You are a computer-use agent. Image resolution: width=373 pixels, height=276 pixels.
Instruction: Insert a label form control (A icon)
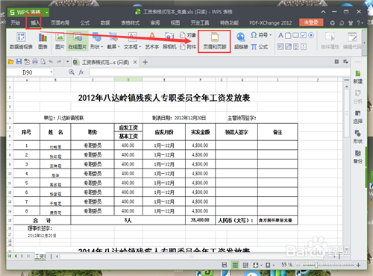click(x=280, y=35)
